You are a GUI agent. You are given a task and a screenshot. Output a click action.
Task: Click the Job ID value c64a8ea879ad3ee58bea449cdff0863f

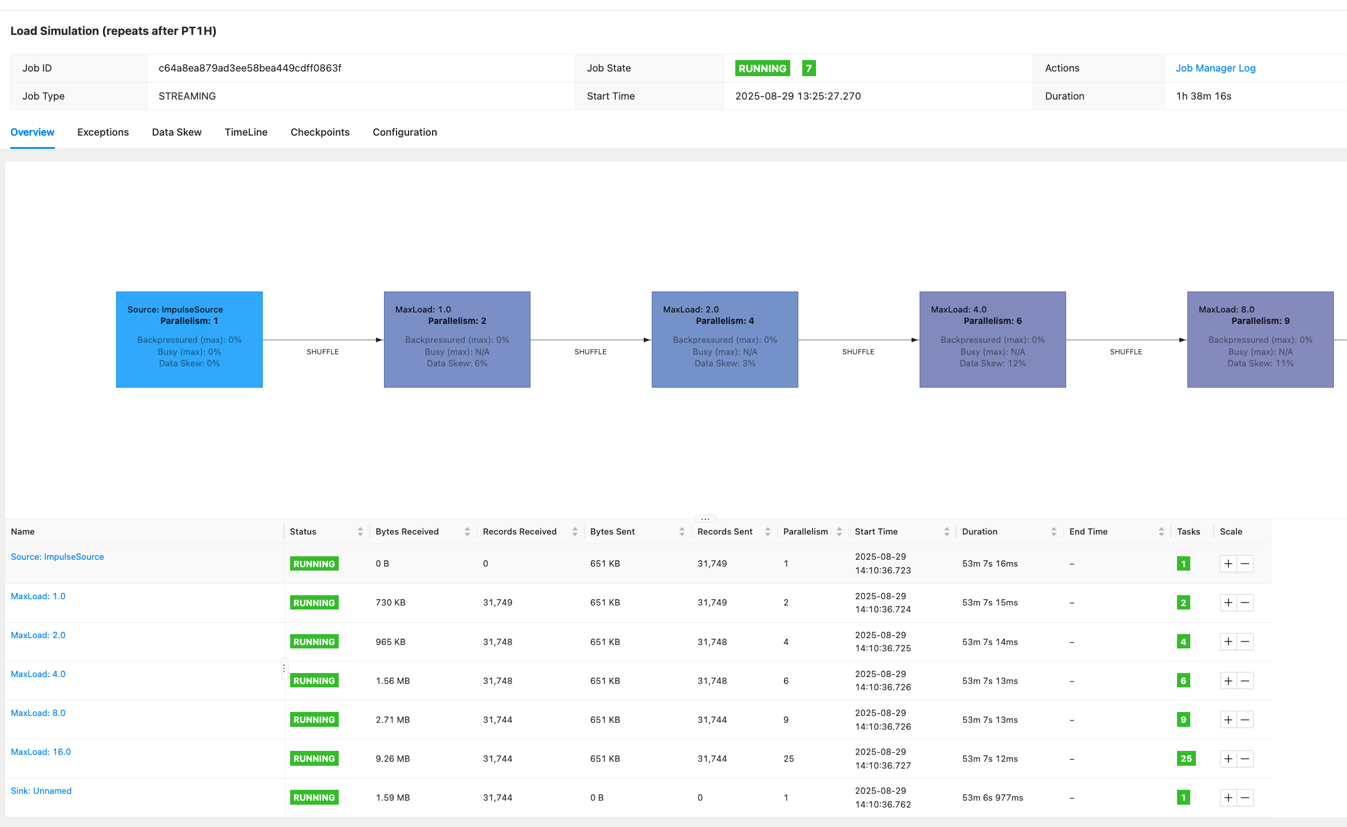(250, 68)
